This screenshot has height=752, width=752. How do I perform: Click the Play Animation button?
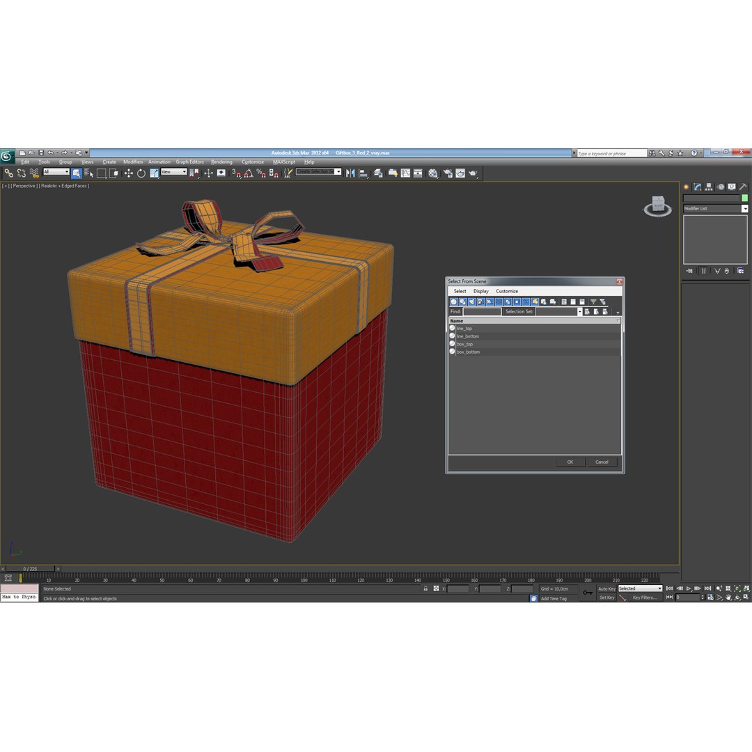(x=689, y=588)
